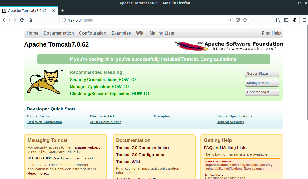Open Tomcat Versions link
This screenshot has width=308, height=179.
click(230, 122)
